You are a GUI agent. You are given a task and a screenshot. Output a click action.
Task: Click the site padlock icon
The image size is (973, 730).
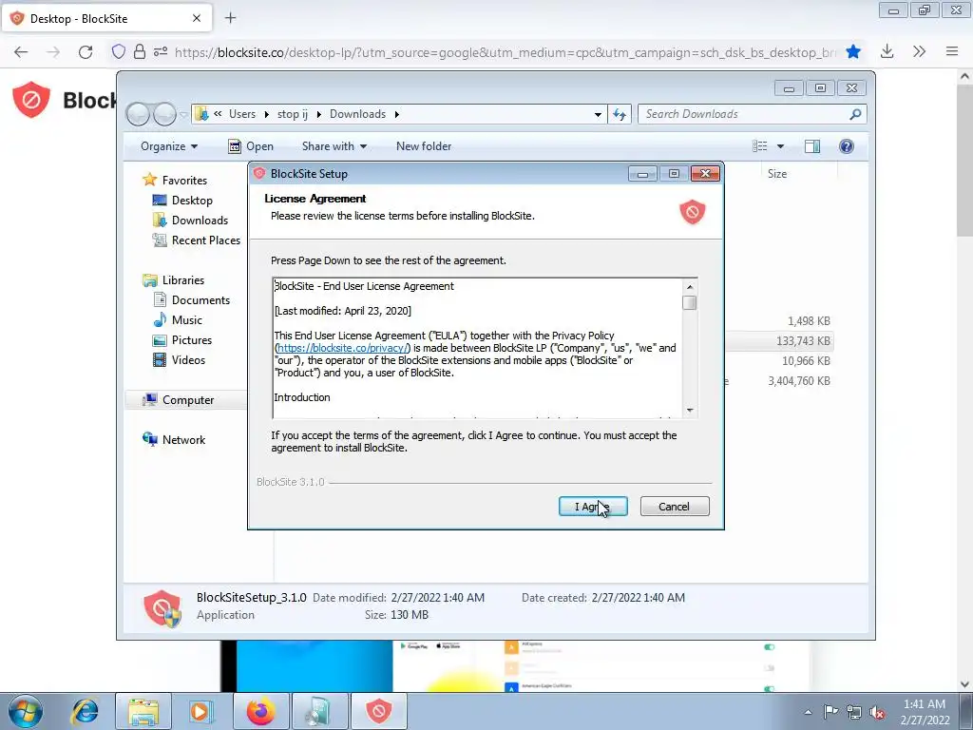coord(139,52)
